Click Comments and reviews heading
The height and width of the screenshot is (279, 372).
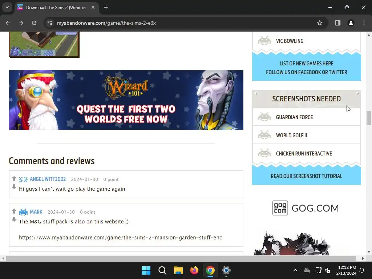tap(52, 161)
